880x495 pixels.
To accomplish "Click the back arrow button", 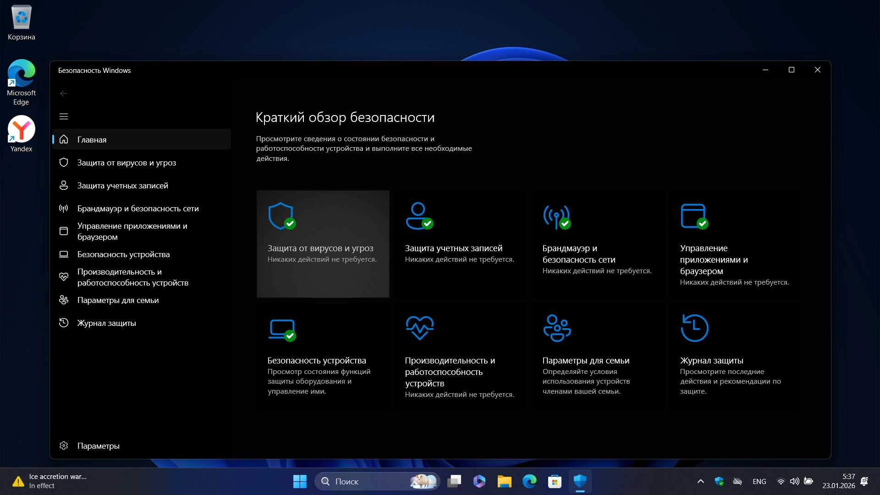I will pos(64,93).
